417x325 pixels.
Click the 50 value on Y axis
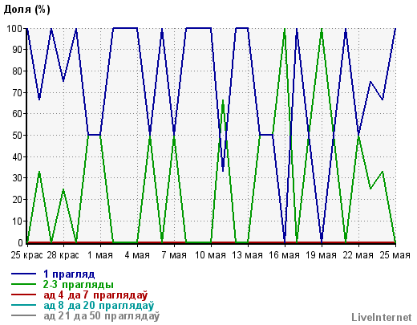pyautogui.click(x=18, y=135)
